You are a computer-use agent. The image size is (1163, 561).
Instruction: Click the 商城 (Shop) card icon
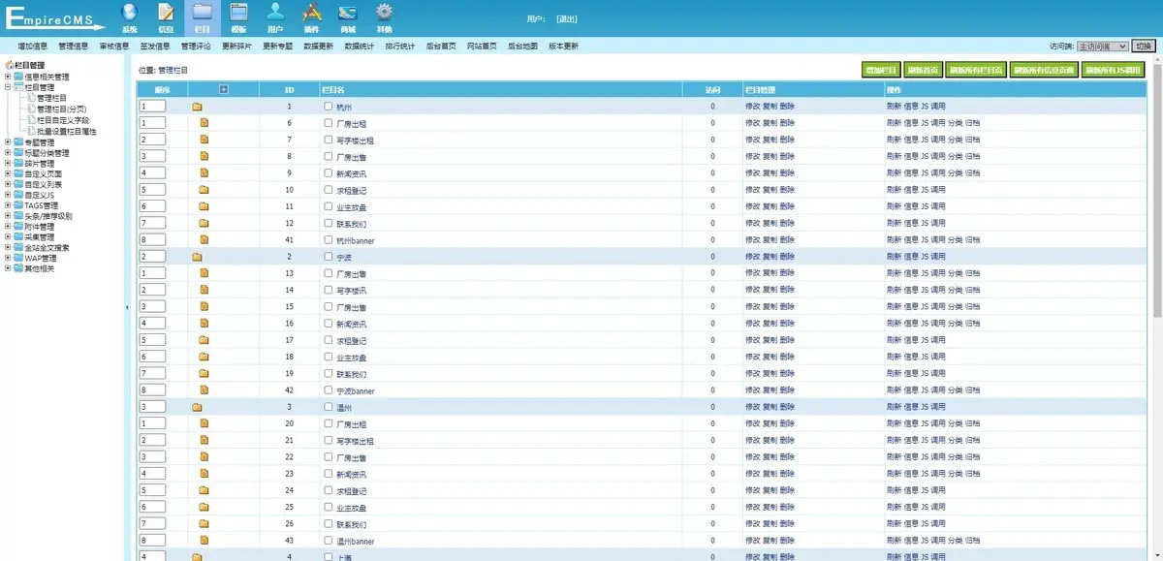(x=347, y=14)
